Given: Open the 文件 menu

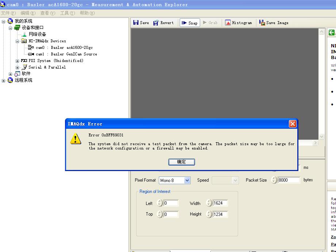Looking at the screenshot, I should click(x=8, y=13).
